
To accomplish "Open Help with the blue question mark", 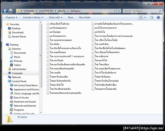I will [x=158, y=18].
